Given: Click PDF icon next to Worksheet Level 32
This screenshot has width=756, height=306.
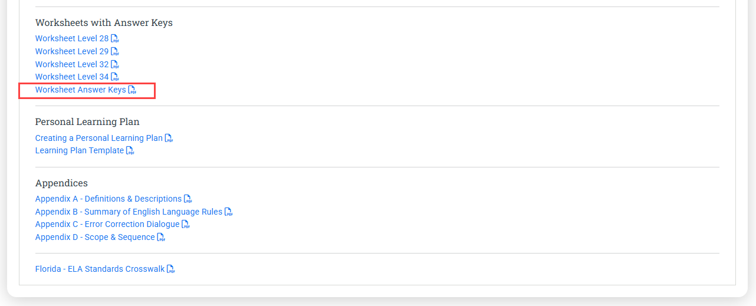Looking at the screenshot, I should [x=115, y=64].
